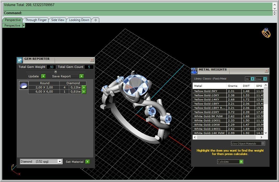Click the Gem Reporter panel icon
Screen dimensions: 279x182
pyautogui.click(x=20, y=60)
